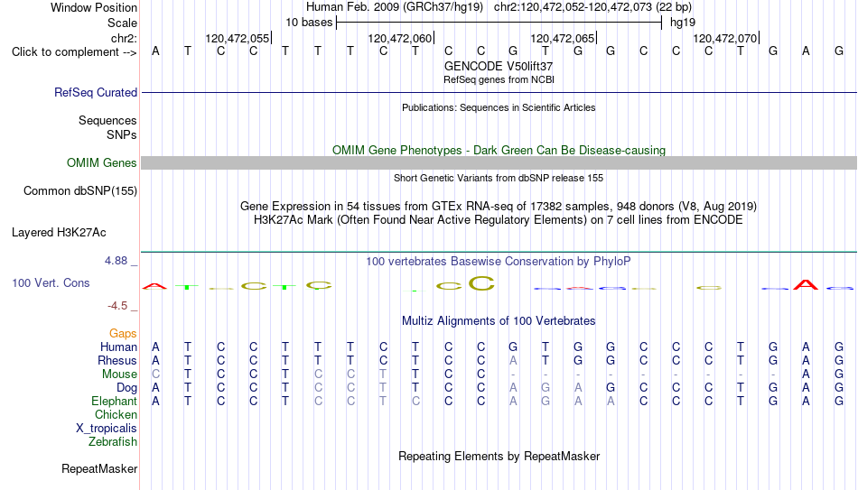Click 'Publications: Sequences in Scientific Articles' title

pyautogui.click(x=499, y=107)
